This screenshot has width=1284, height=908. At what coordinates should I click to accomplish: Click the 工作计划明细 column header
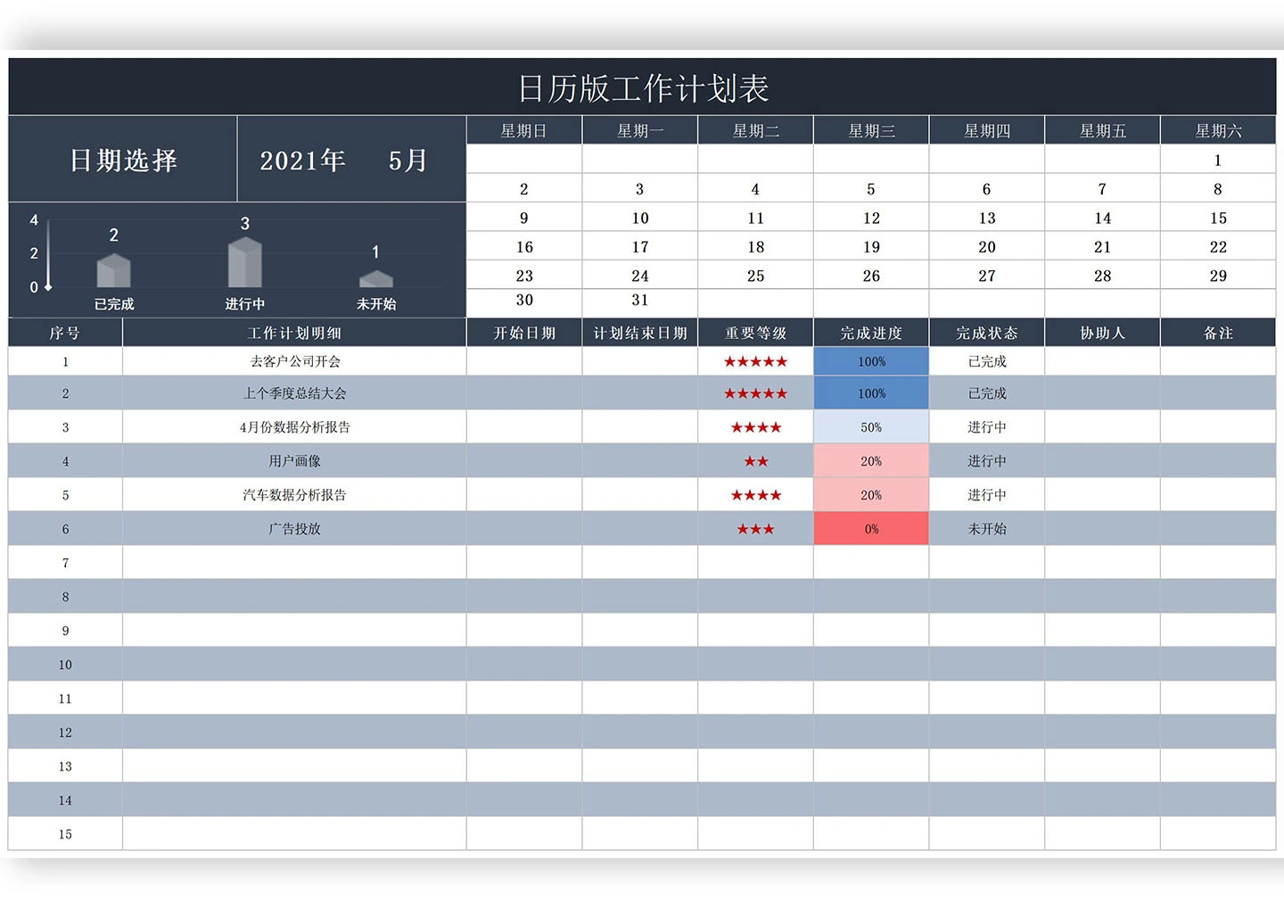click(294, 333)
